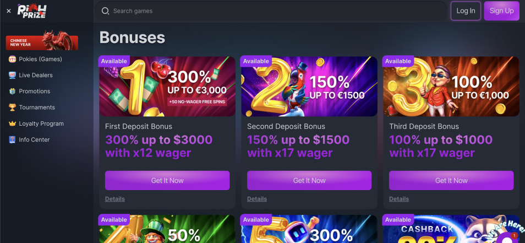Screen dimensions: 525x243
Task: Open the Promotions menu item
Action: 35,91
